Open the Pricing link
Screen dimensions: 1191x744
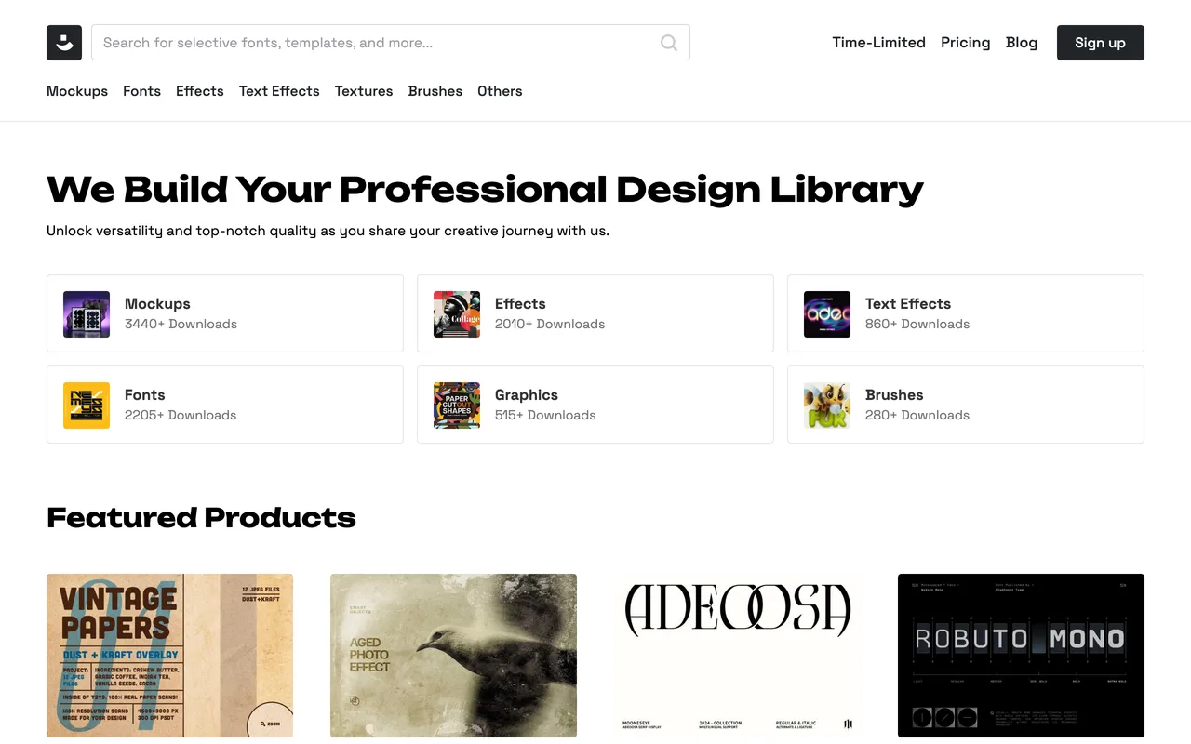click(965, 43)
